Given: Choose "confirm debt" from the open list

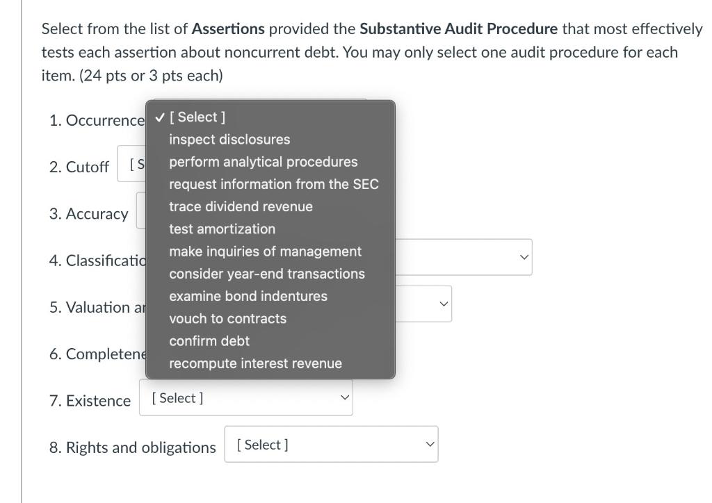Looking at the screenshot, I should (x=209, y=340).
